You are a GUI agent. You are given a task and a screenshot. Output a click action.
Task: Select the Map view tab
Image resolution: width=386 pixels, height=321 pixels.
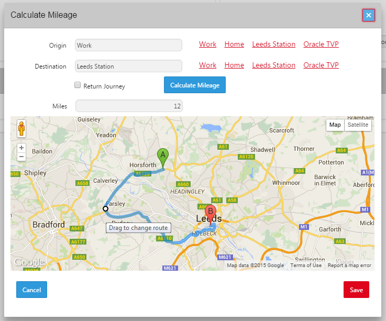(x=335, y=125)
